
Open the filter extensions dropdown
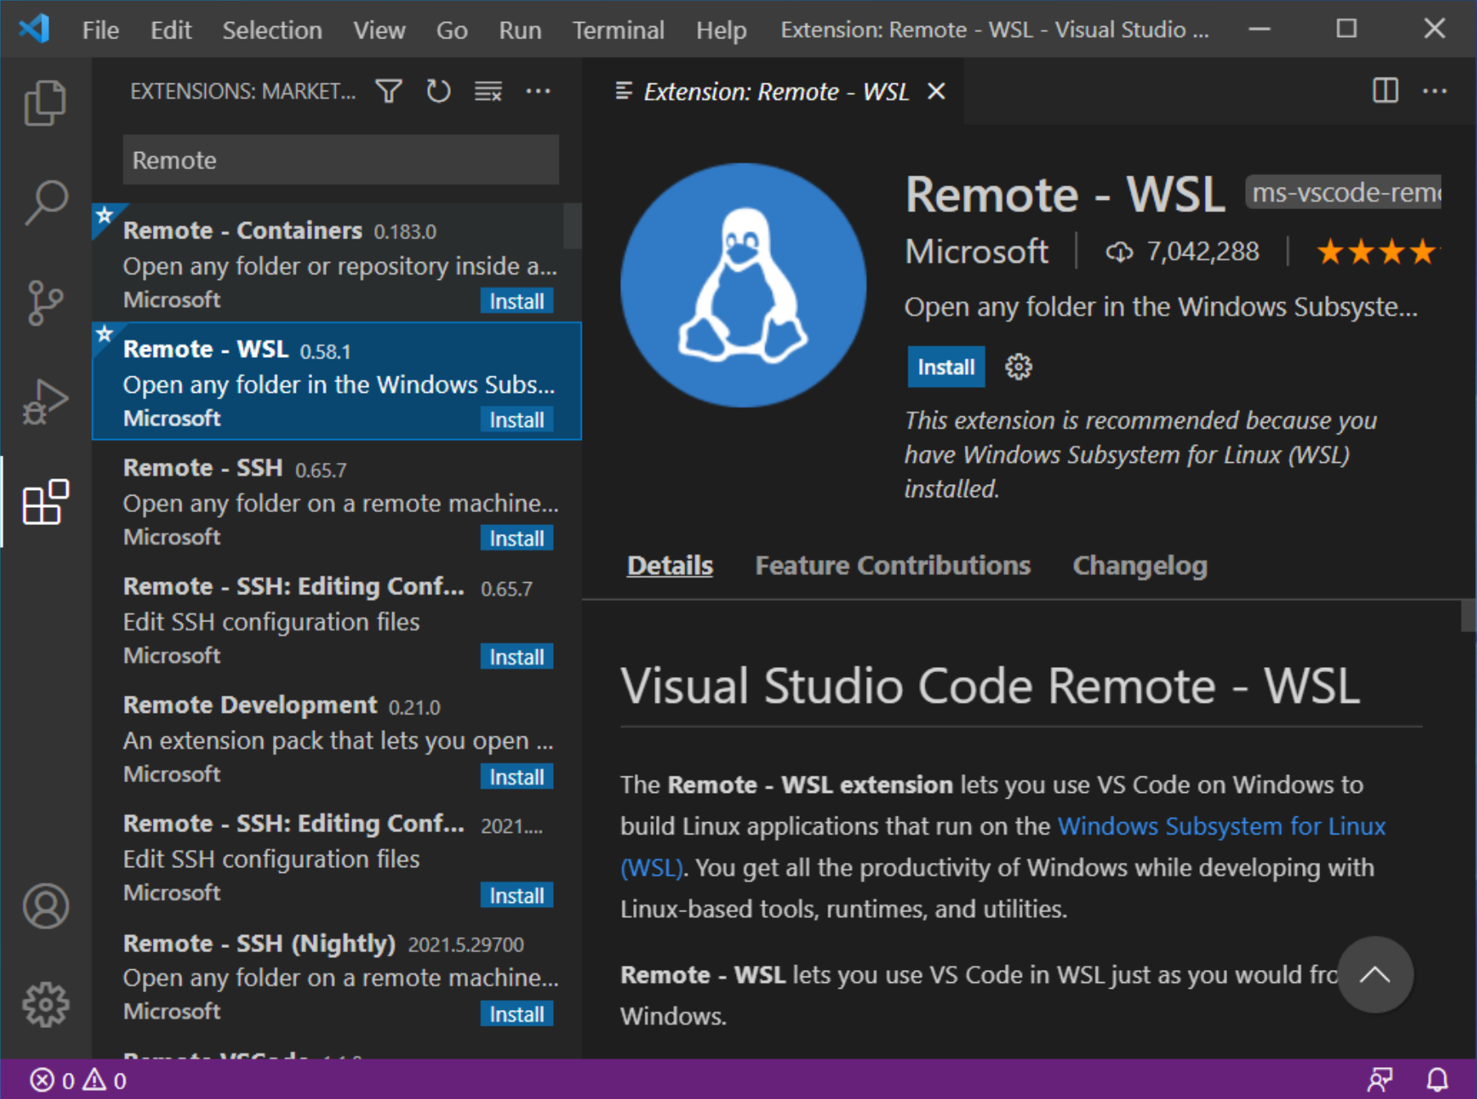pyautogui.click(x=389, y=91)
